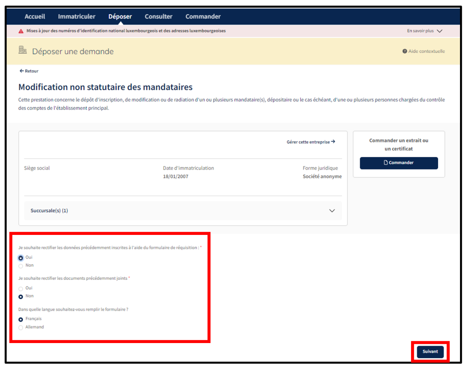Open the Aide contextuelle link
This screenshot has width=468, height=369.
(x=426, y=51)
